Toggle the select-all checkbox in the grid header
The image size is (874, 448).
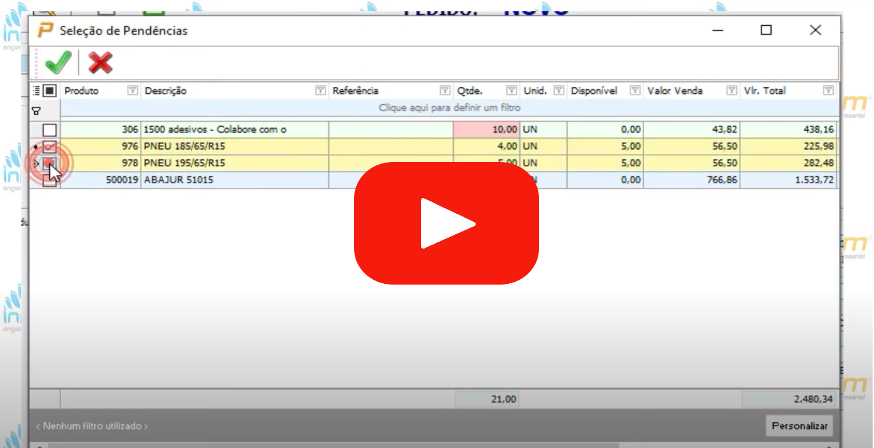click(x=50, y=91)
